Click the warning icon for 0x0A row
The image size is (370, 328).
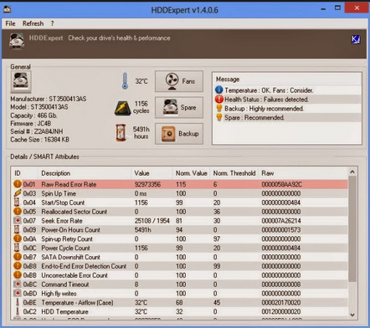[x=18, y=238]
